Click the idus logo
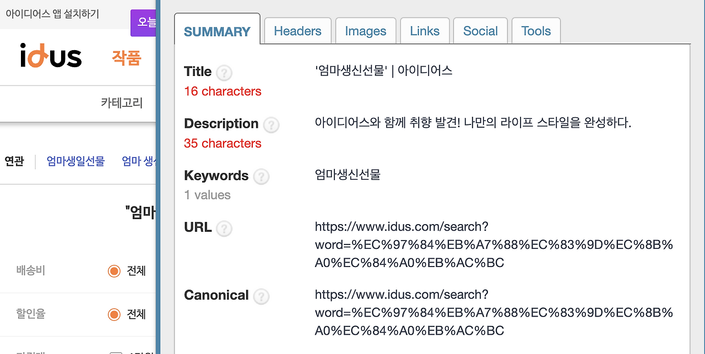Viewport: 705px width, 354px height. [51, 56]
